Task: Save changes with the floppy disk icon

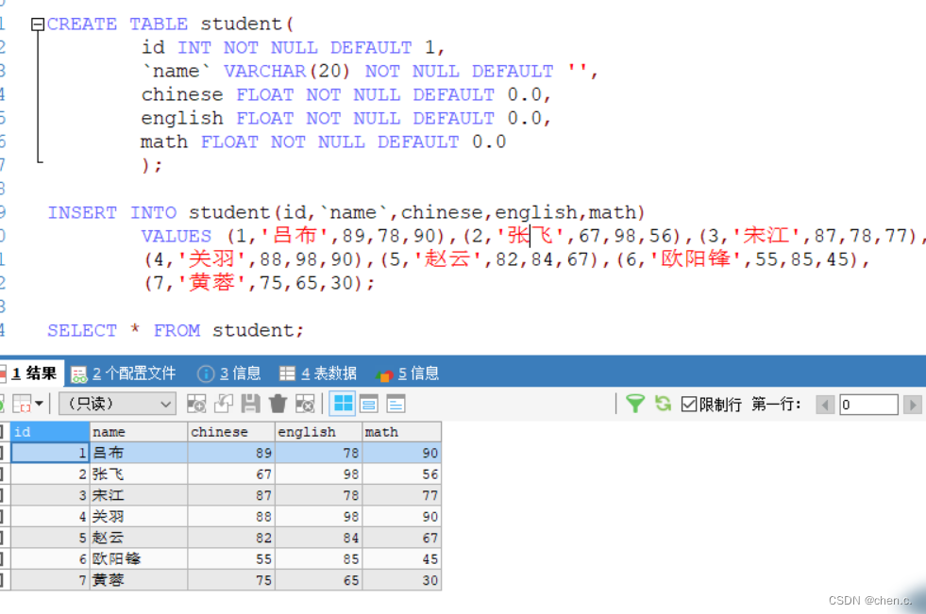Action: pos(250,404)
